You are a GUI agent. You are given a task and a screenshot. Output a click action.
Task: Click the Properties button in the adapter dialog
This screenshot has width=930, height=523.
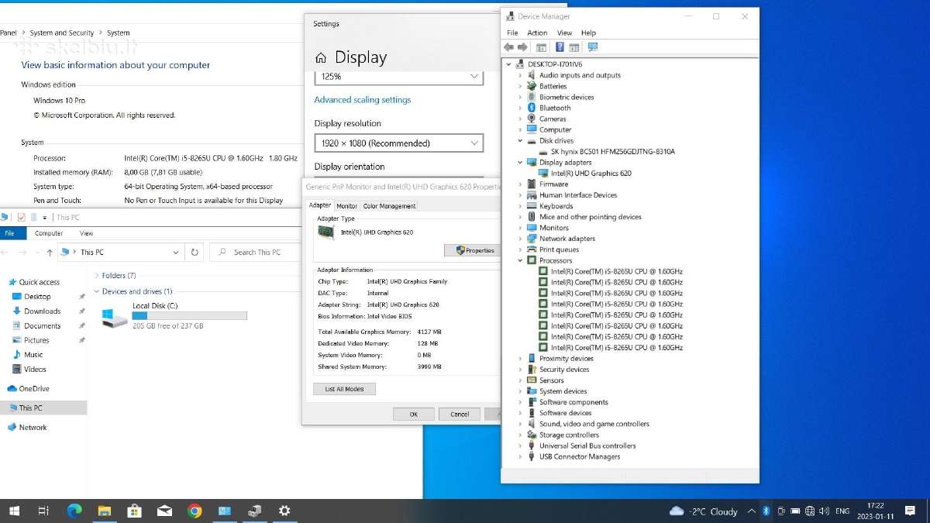coord(474,250)
